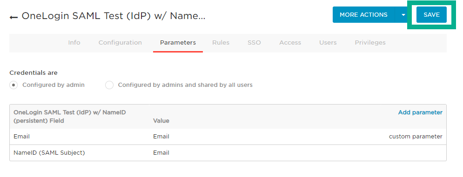
Task: Open the SSO tab
Action: click(254, 42)
